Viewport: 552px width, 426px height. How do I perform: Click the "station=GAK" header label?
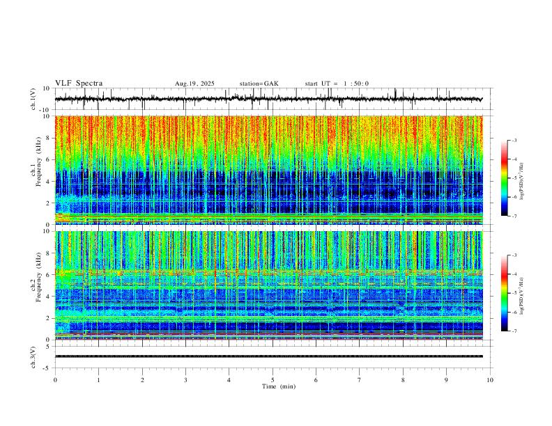pos(259,84)
